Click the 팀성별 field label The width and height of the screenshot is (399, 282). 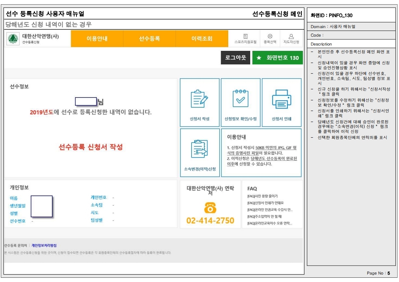coord(96,220)
